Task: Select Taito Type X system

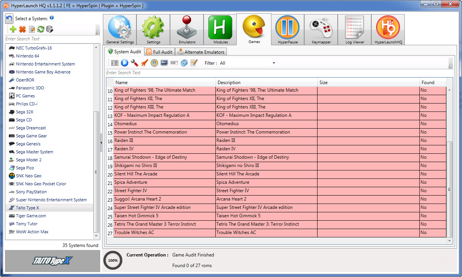Action: 49,208
